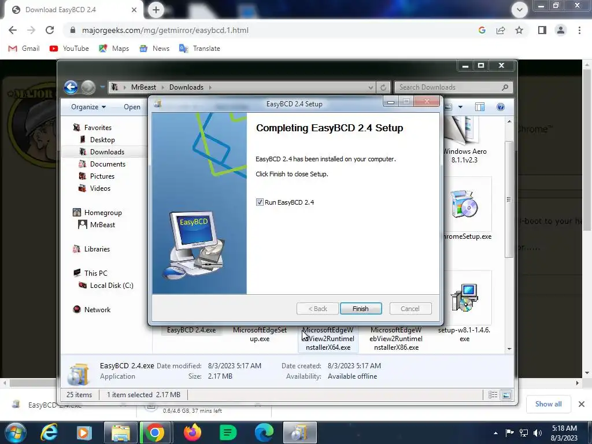592x444 pixels.
Task: Select setup-w8.1-1.4.6.exe file icon
Action: pyautogui.click(x=464, y=298)
